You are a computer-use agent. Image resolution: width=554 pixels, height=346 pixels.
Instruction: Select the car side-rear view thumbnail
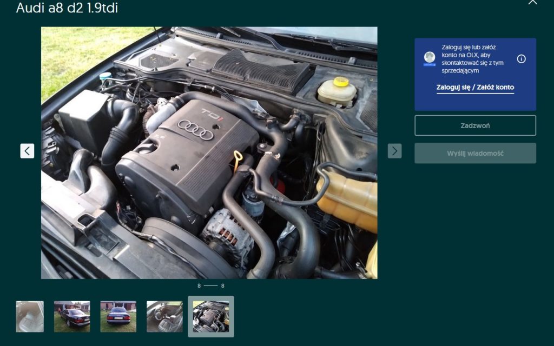tap(72, 317)
